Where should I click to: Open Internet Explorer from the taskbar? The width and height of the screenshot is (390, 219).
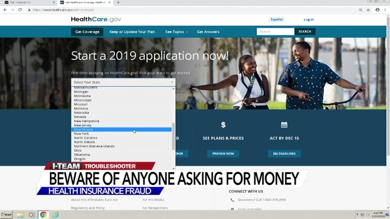[55, 215]
